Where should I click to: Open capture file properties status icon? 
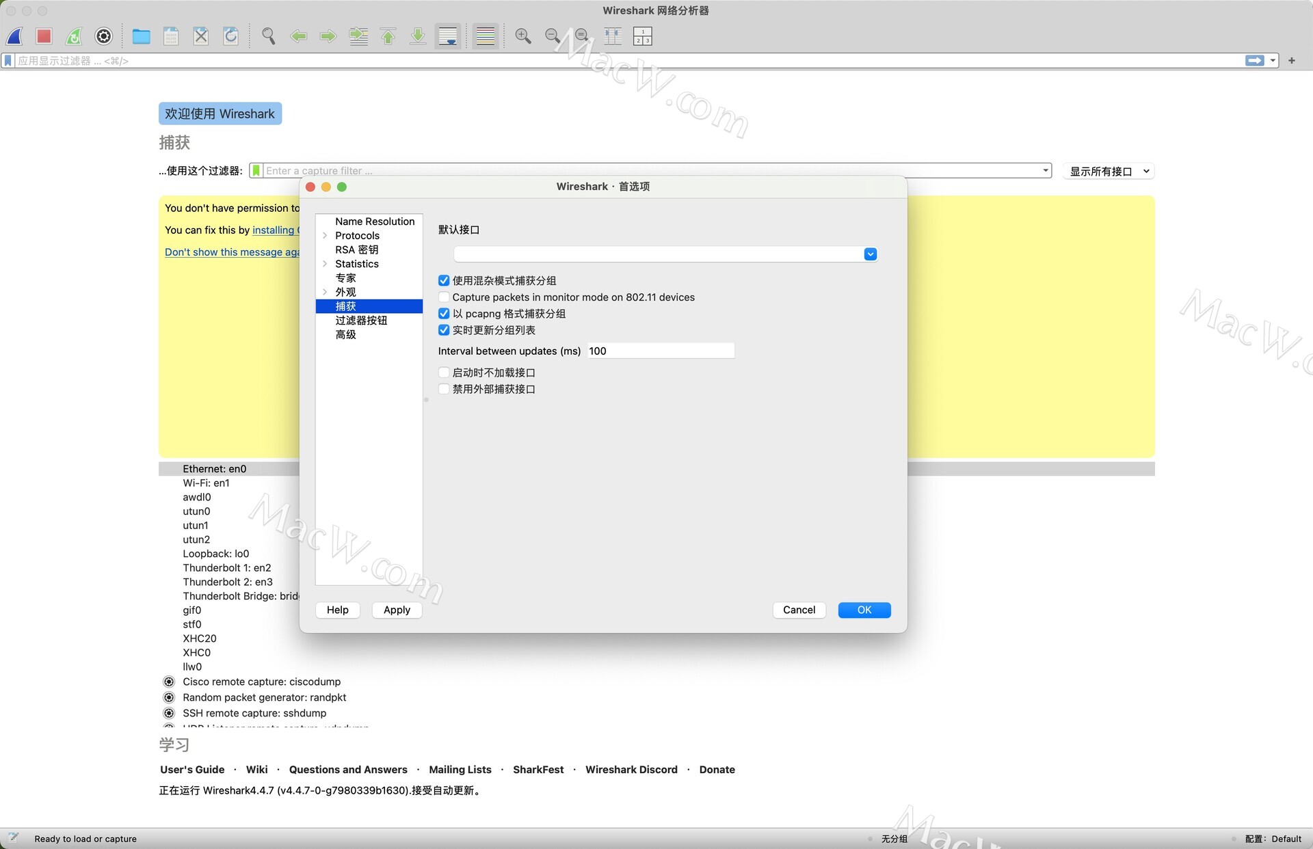pyautogui.click(x=14, y=838)
